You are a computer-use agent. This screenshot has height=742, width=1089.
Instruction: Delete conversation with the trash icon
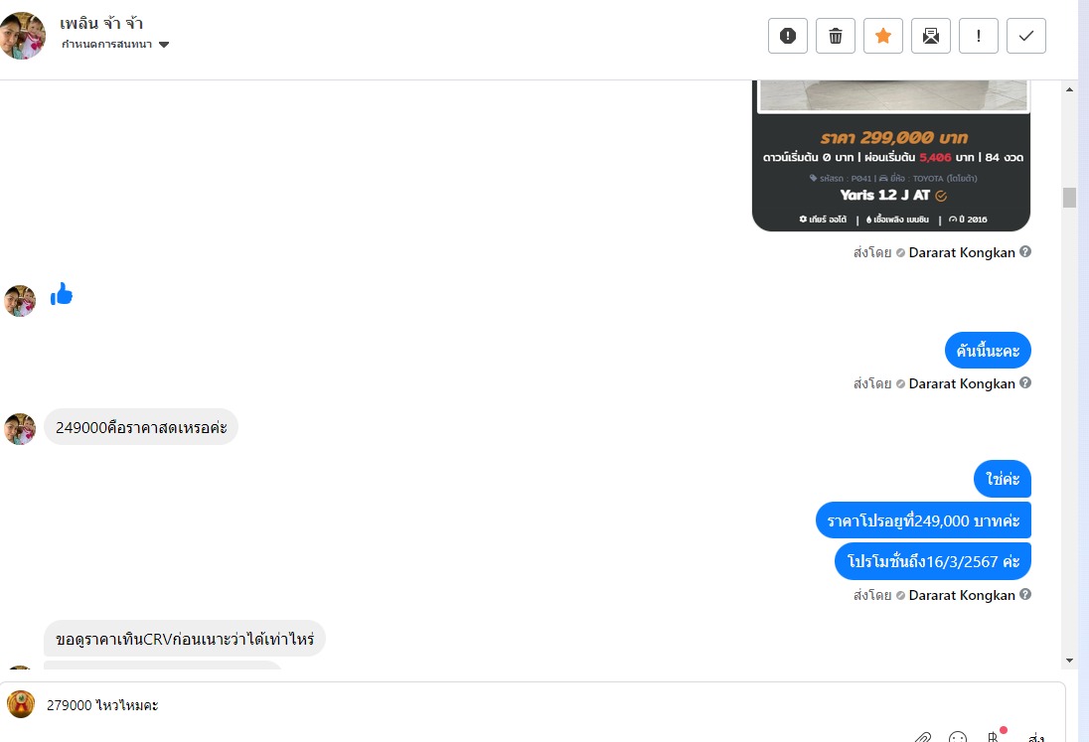click(836, 36)
